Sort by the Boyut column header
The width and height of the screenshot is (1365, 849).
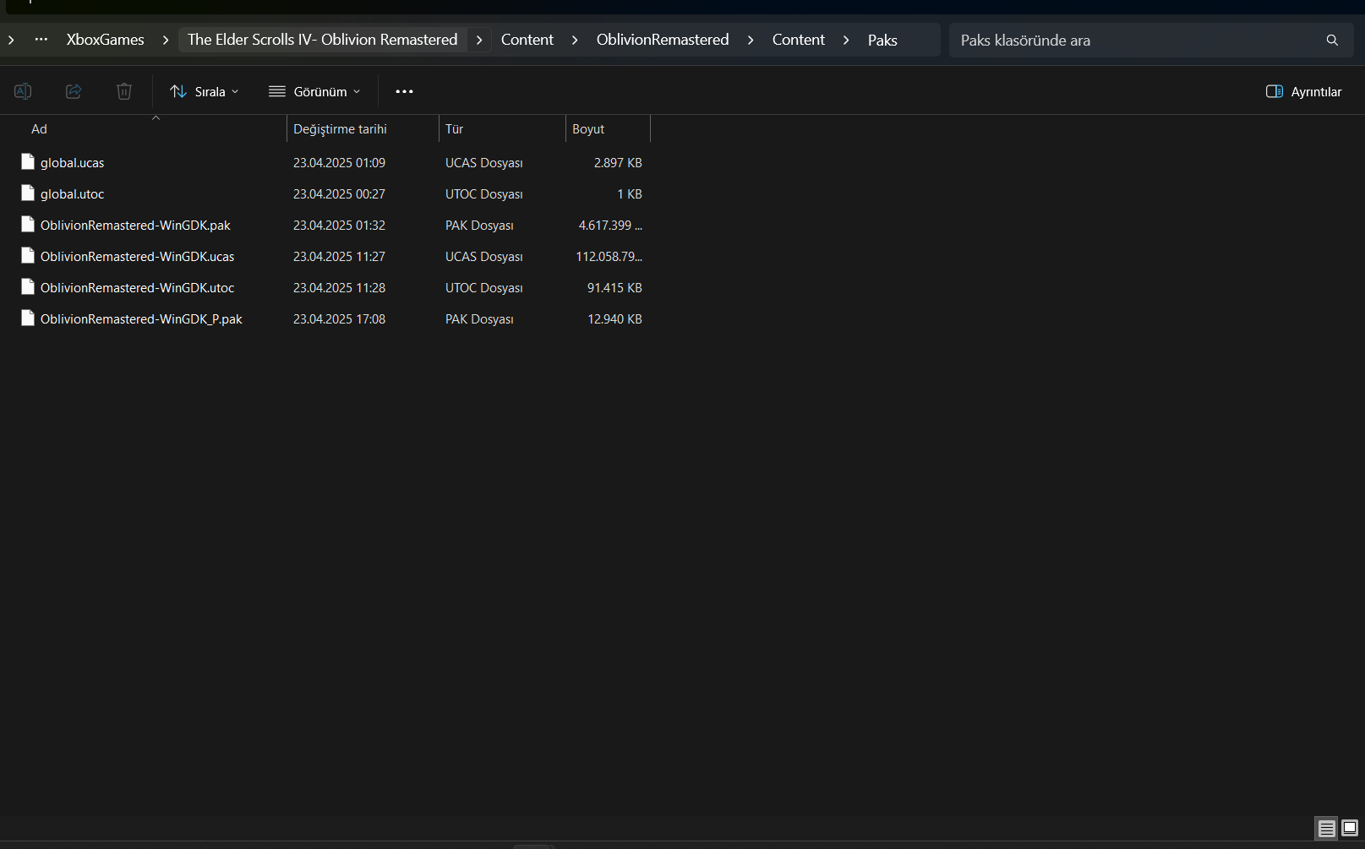[x=608, y=128]
